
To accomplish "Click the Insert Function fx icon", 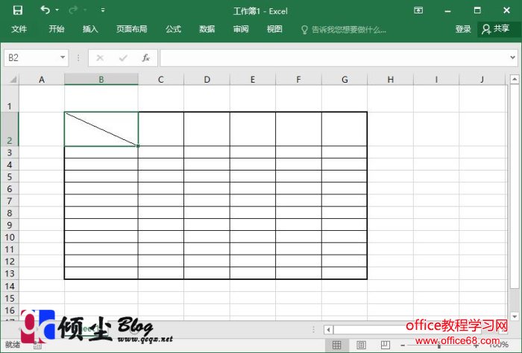I will point(146,58).
